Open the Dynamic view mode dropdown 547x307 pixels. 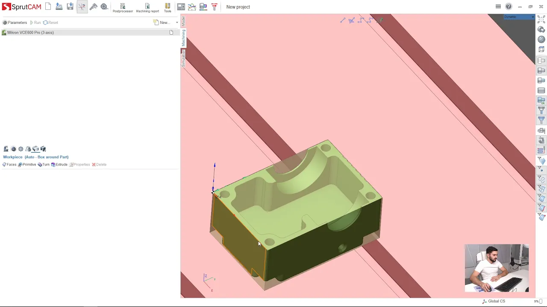click(519, 17)
